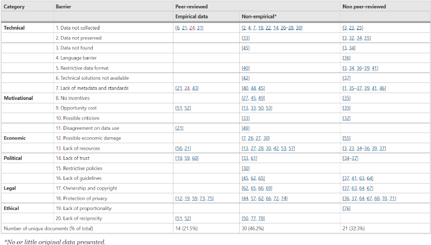Open citation 33 in Data not preserved row
The width and height of the screenshot is (431, 245).
(x=245, y=38)
